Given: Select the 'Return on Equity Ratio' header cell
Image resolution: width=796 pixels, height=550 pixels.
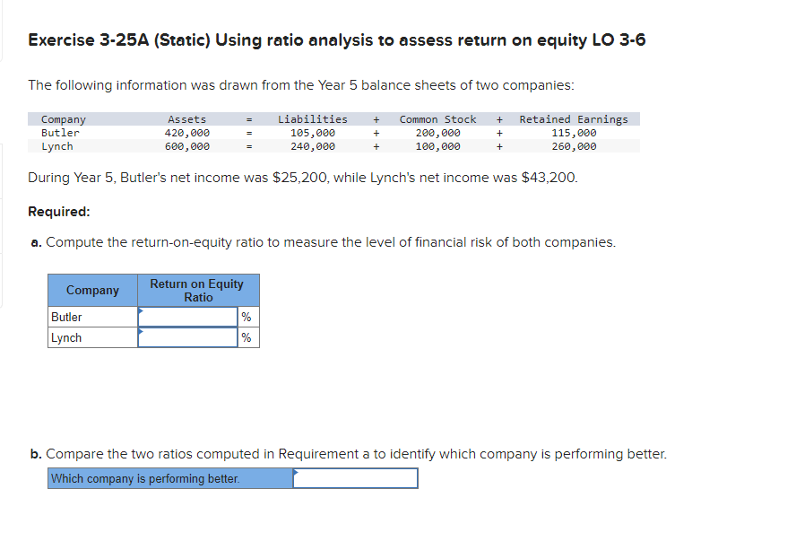Looking at the screenshot, I should click(197, 290).
